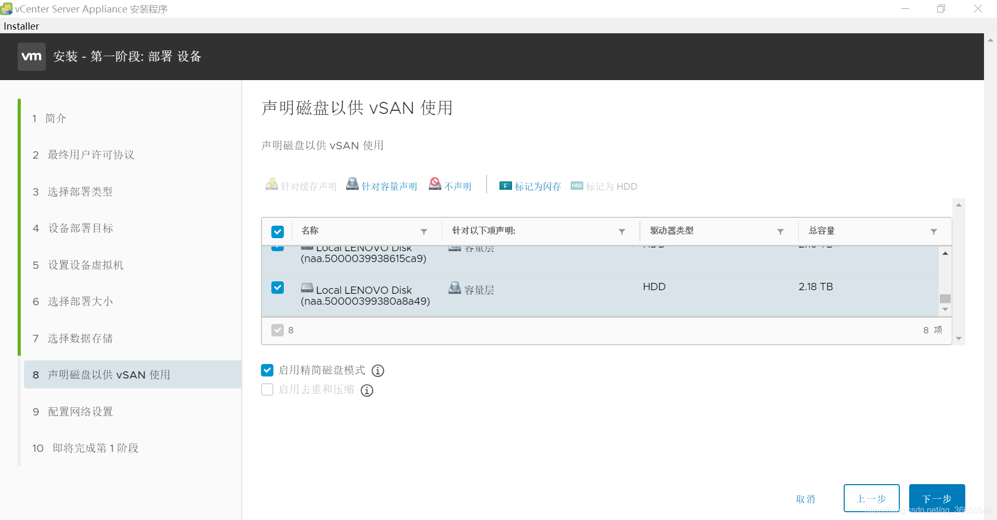Click the 标记为 HDD icon

tap(577, 186)
